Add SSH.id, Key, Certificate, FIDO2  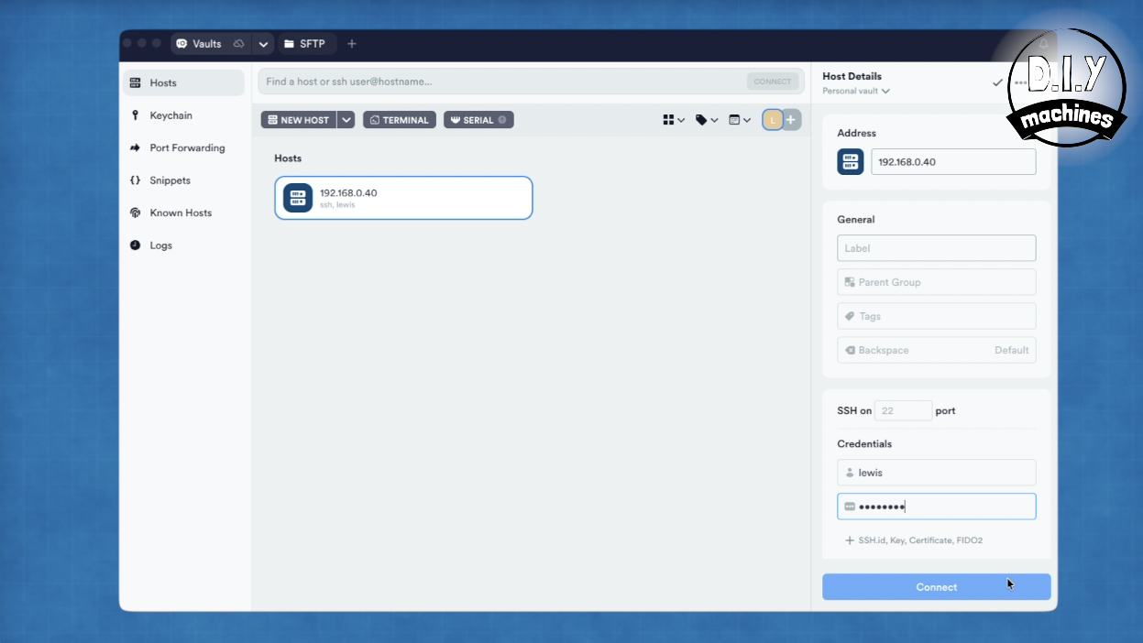[x=914, y=540]
